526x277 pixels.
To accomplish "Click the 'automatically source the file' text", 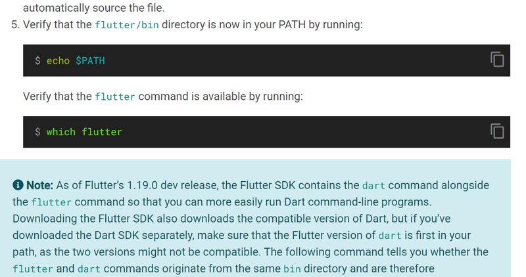I will tap(94, 8).
